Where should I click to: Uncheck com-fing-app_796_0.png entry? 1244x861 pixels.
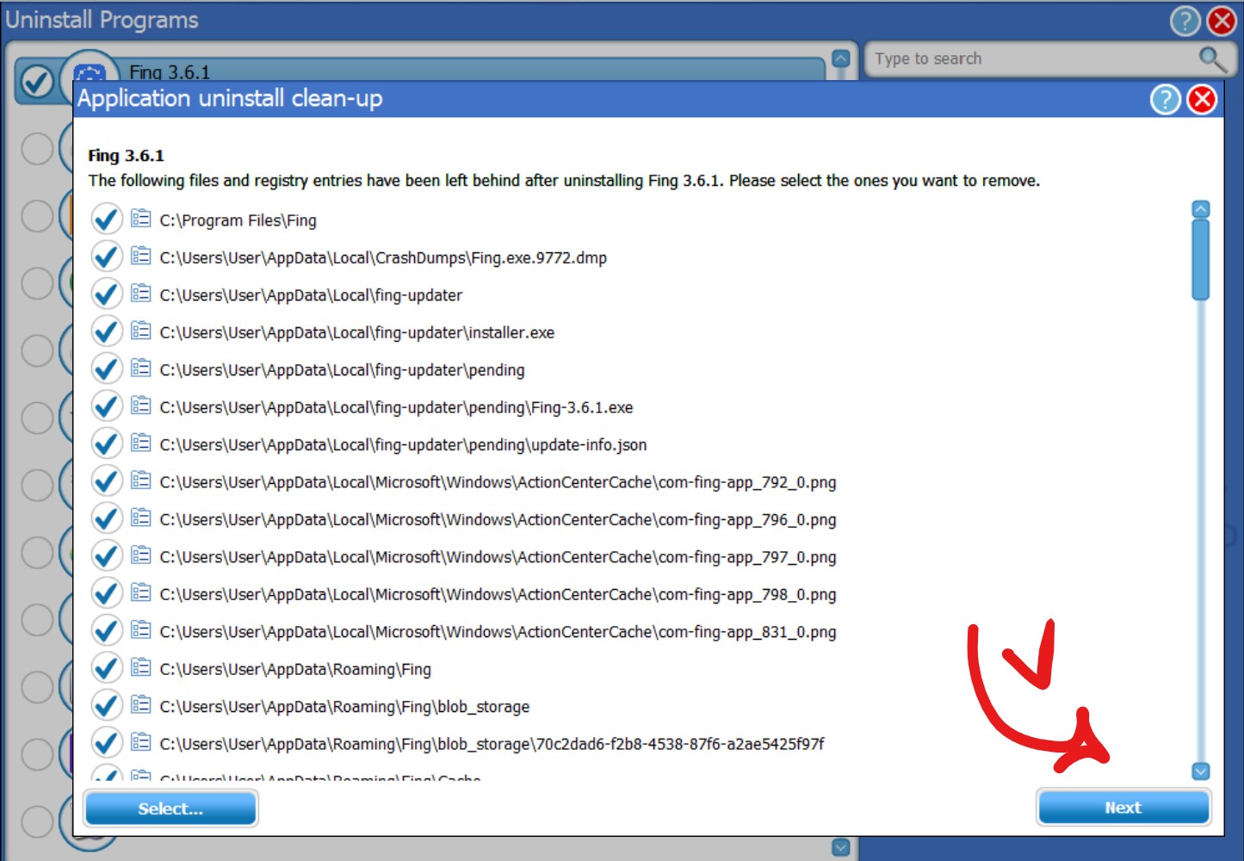(x=107, y=519)
